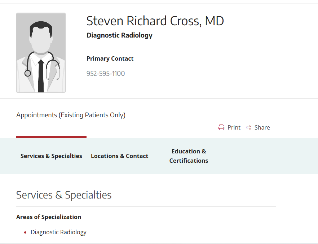Click the doctor placeholder photo
318x244 pixels.
pyautogui.click(x=41, y=53)
